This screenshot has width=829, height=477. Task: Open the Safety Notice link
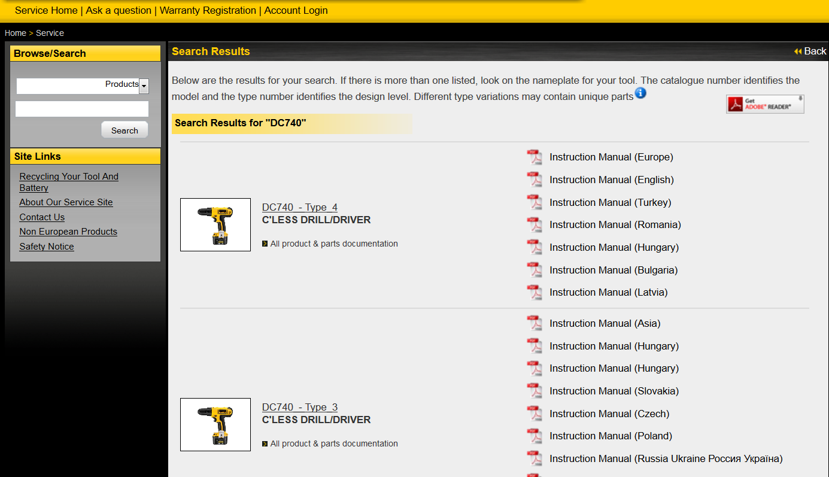[x=47, y=247]
